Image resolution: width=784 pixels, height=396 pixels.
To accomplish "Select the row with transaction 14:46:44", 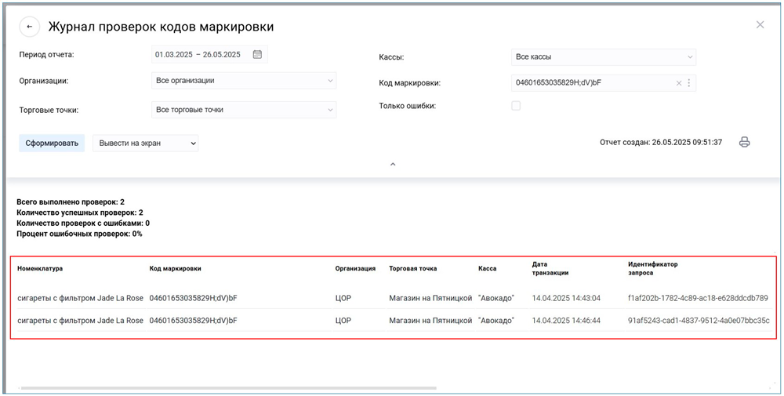I will coord(392,321).
